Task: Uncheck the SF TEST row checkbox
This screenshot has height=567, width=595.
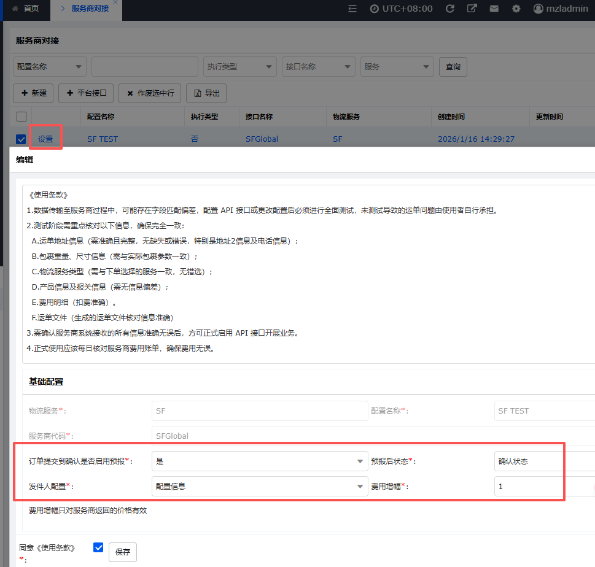Action: pos(21,139)
